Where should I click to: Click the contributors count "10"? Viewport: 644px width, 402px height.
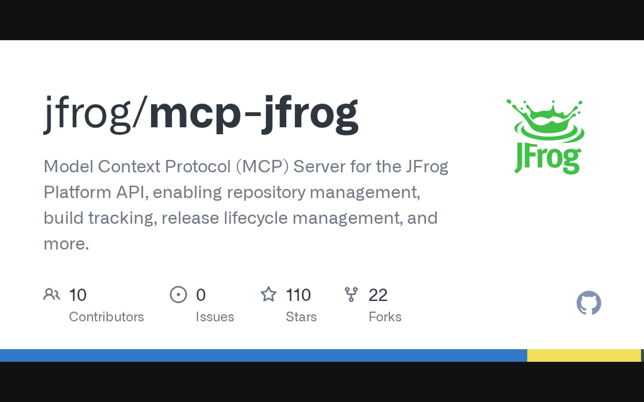click(78, 295)
